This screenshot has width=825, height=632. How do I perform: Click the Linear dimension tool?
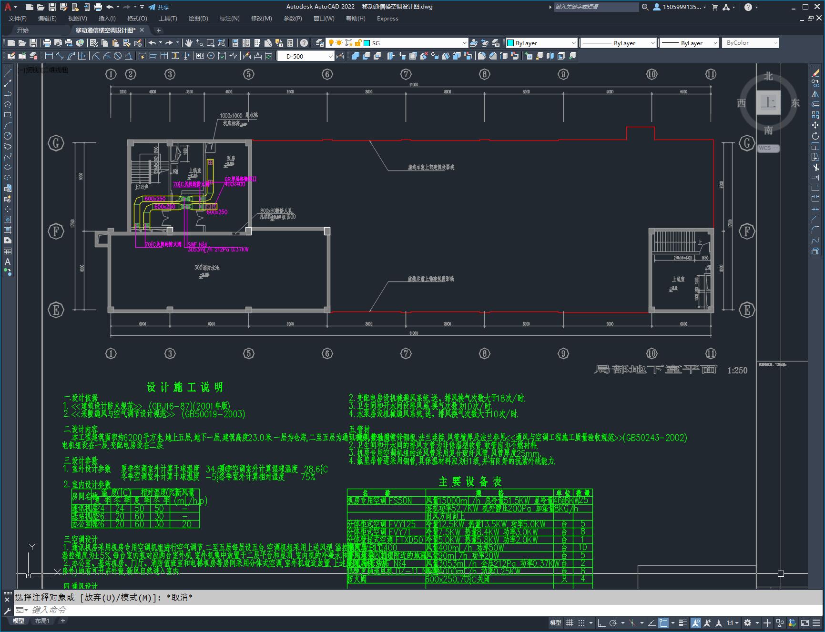pyautogui.click(x=50, y=56)
